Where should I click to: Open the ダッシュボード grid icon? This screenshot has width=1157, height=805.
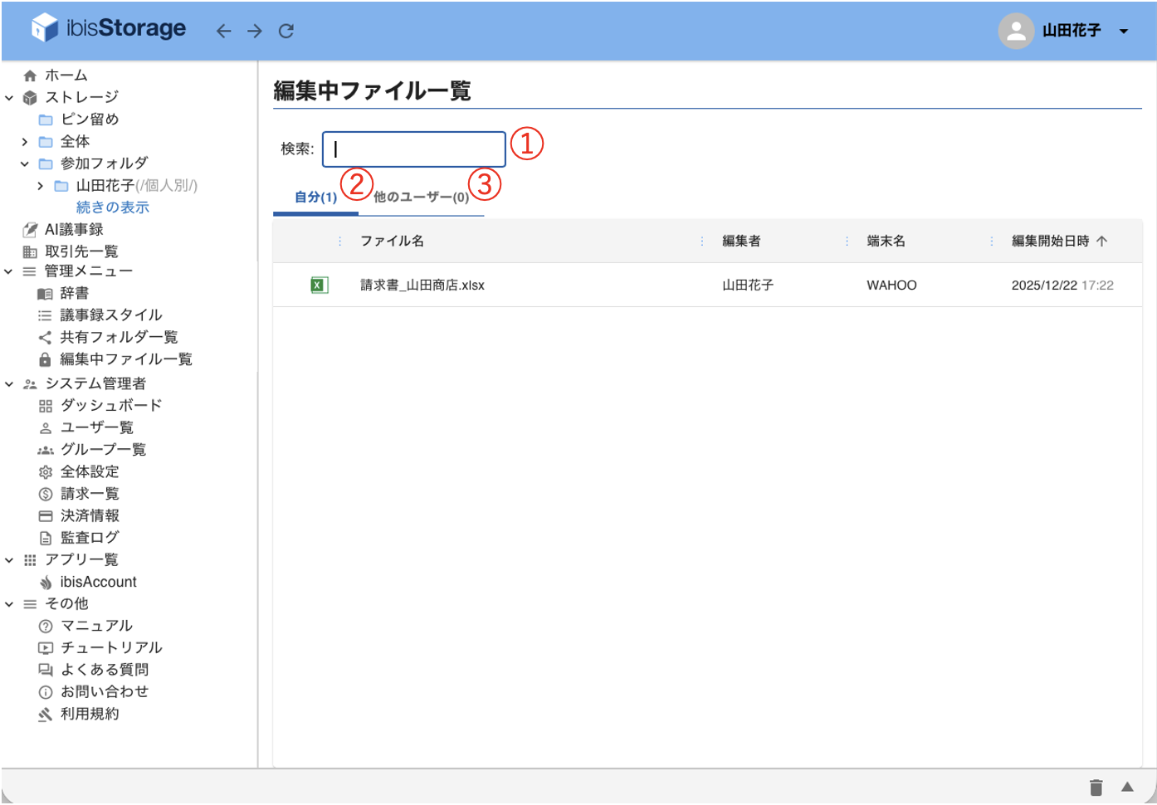[x=46, y=405]
